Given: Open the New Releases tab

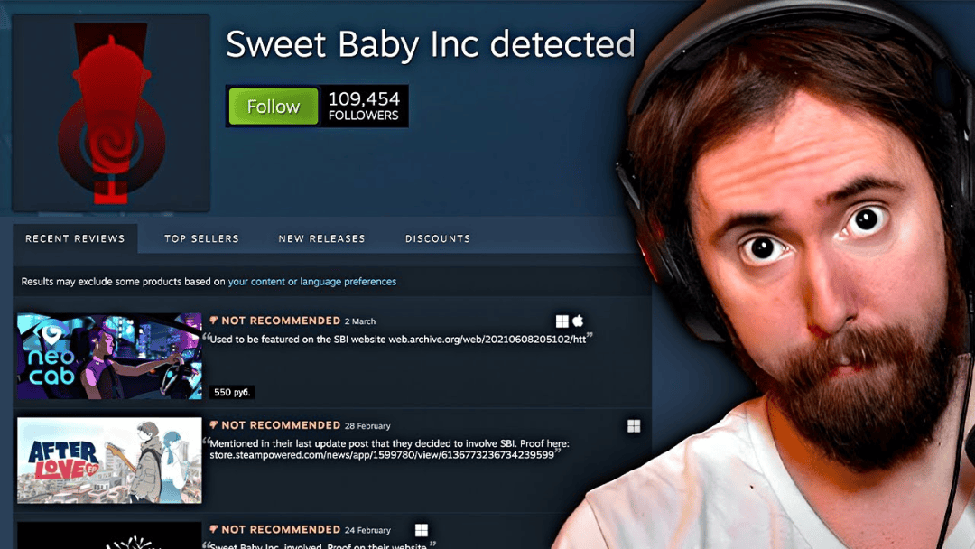Looking at the screenshot, I should click(x=321, y=238).
